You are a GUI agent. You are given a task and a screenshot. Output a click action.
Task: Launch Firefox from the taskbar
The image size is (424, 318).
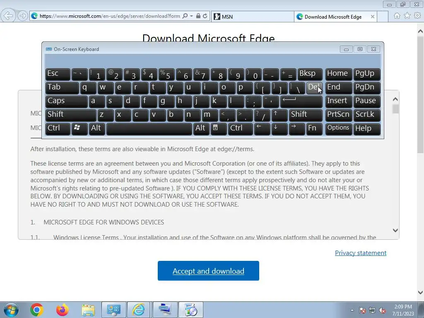pyautogui.click(x=63, y=310)
